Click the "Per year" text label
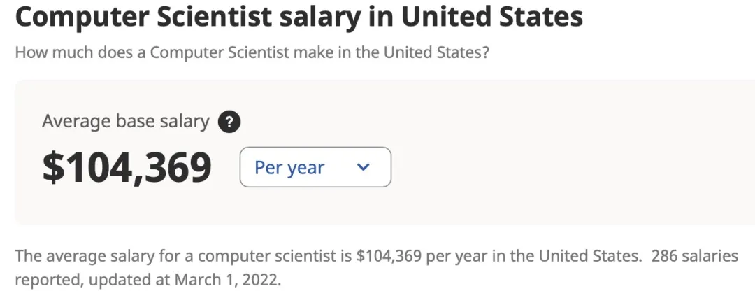 coord(289,168)
